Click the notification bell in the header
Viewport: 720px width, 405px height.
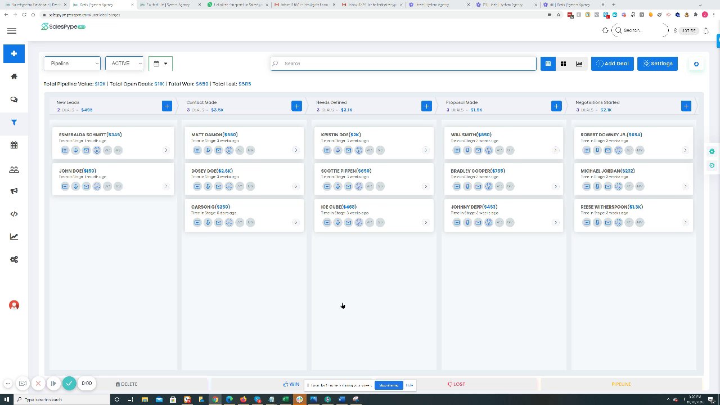(706, 31)
